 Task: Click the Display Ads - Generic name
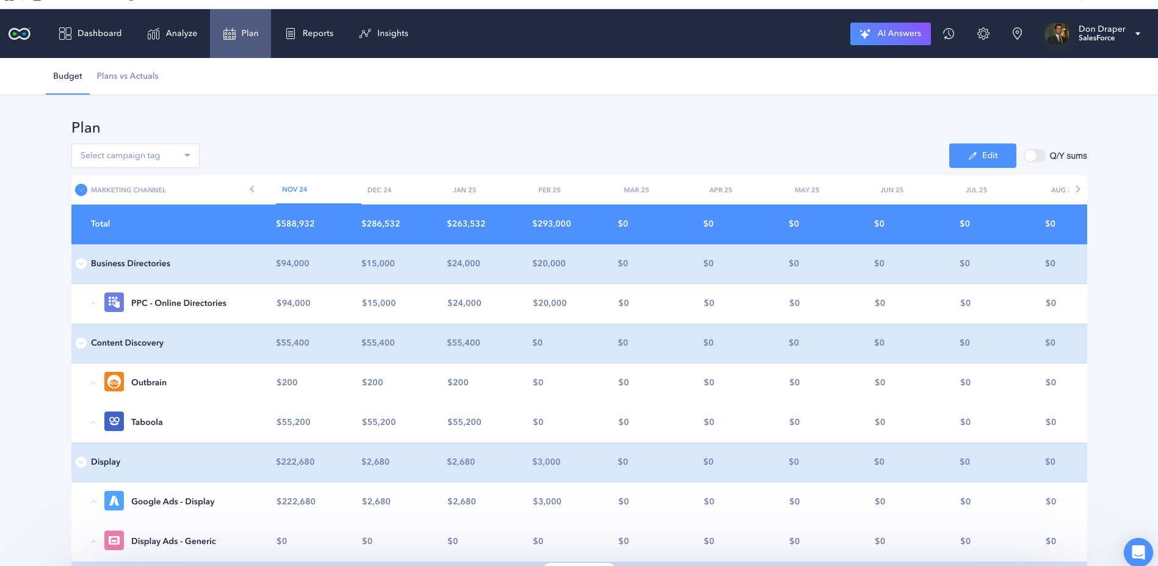pos(173,542)
